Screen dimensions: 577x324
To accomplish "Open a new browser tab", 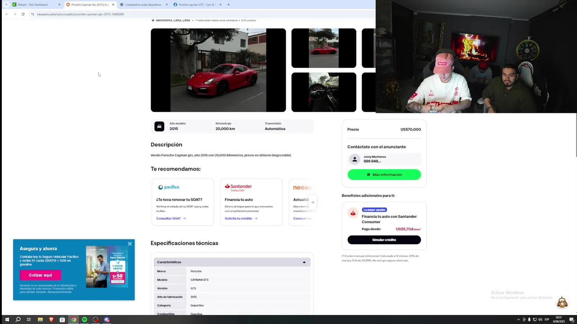I will tap(229, 4).
